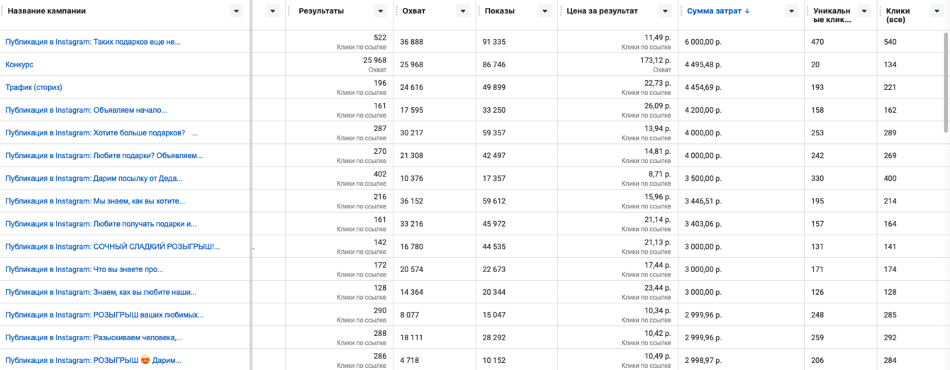950x370 pixels.
Task: Click the unnamed narrow column's dropdown arrow
Action: pos(273,11)
